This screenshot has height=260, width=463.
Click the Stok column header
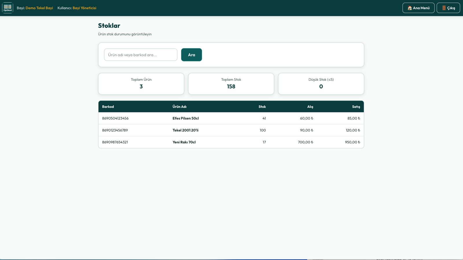click(262, 107)
